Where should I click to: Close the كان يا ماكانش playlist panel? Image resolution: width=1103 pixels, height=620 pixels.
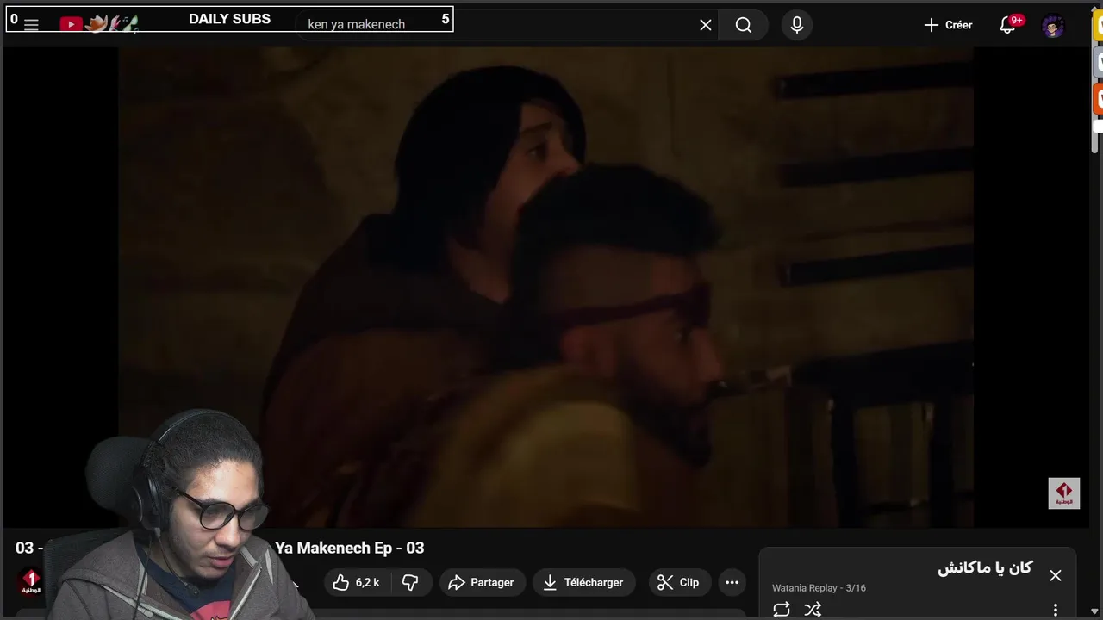pyautogui.click(x=1056, y=575)
